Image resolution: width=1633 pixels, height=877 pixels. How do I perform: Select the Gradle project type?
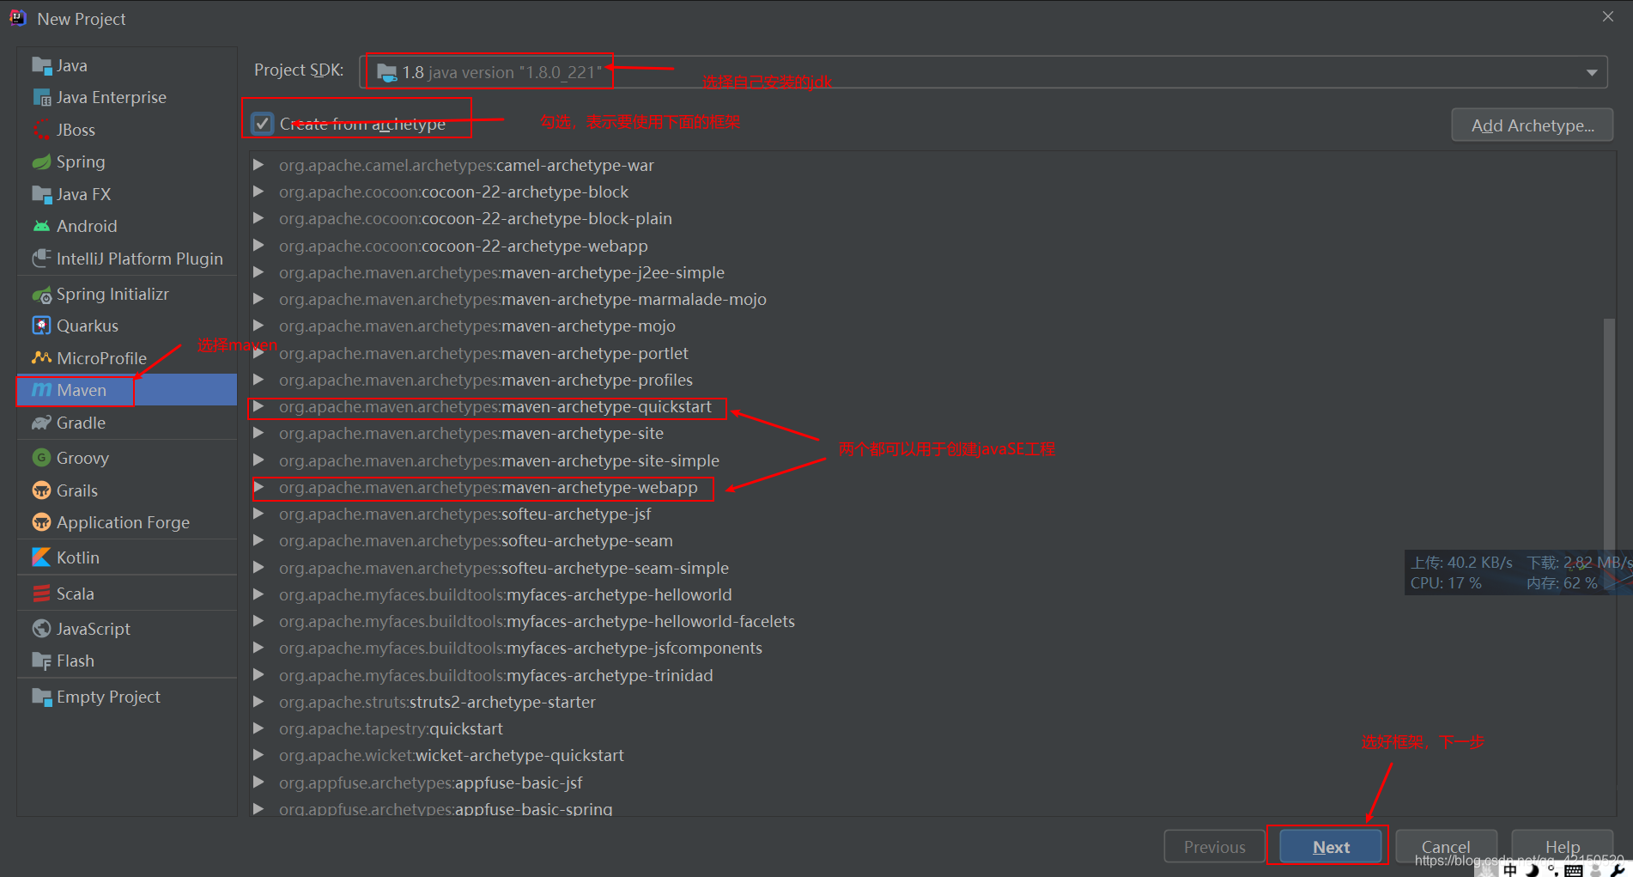pyautogui.click(x=127, y=423)
